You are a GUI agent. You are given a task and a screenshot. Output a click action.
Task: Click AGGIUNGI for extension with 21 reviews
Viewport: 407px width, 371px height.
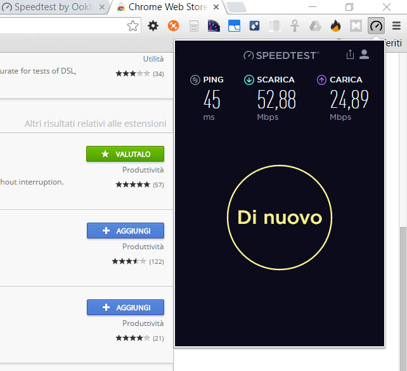coord(126,308)
